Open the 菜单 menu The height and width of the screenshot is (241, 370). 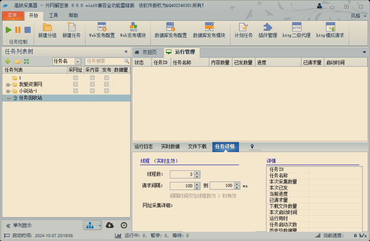[x=13, y=16]
